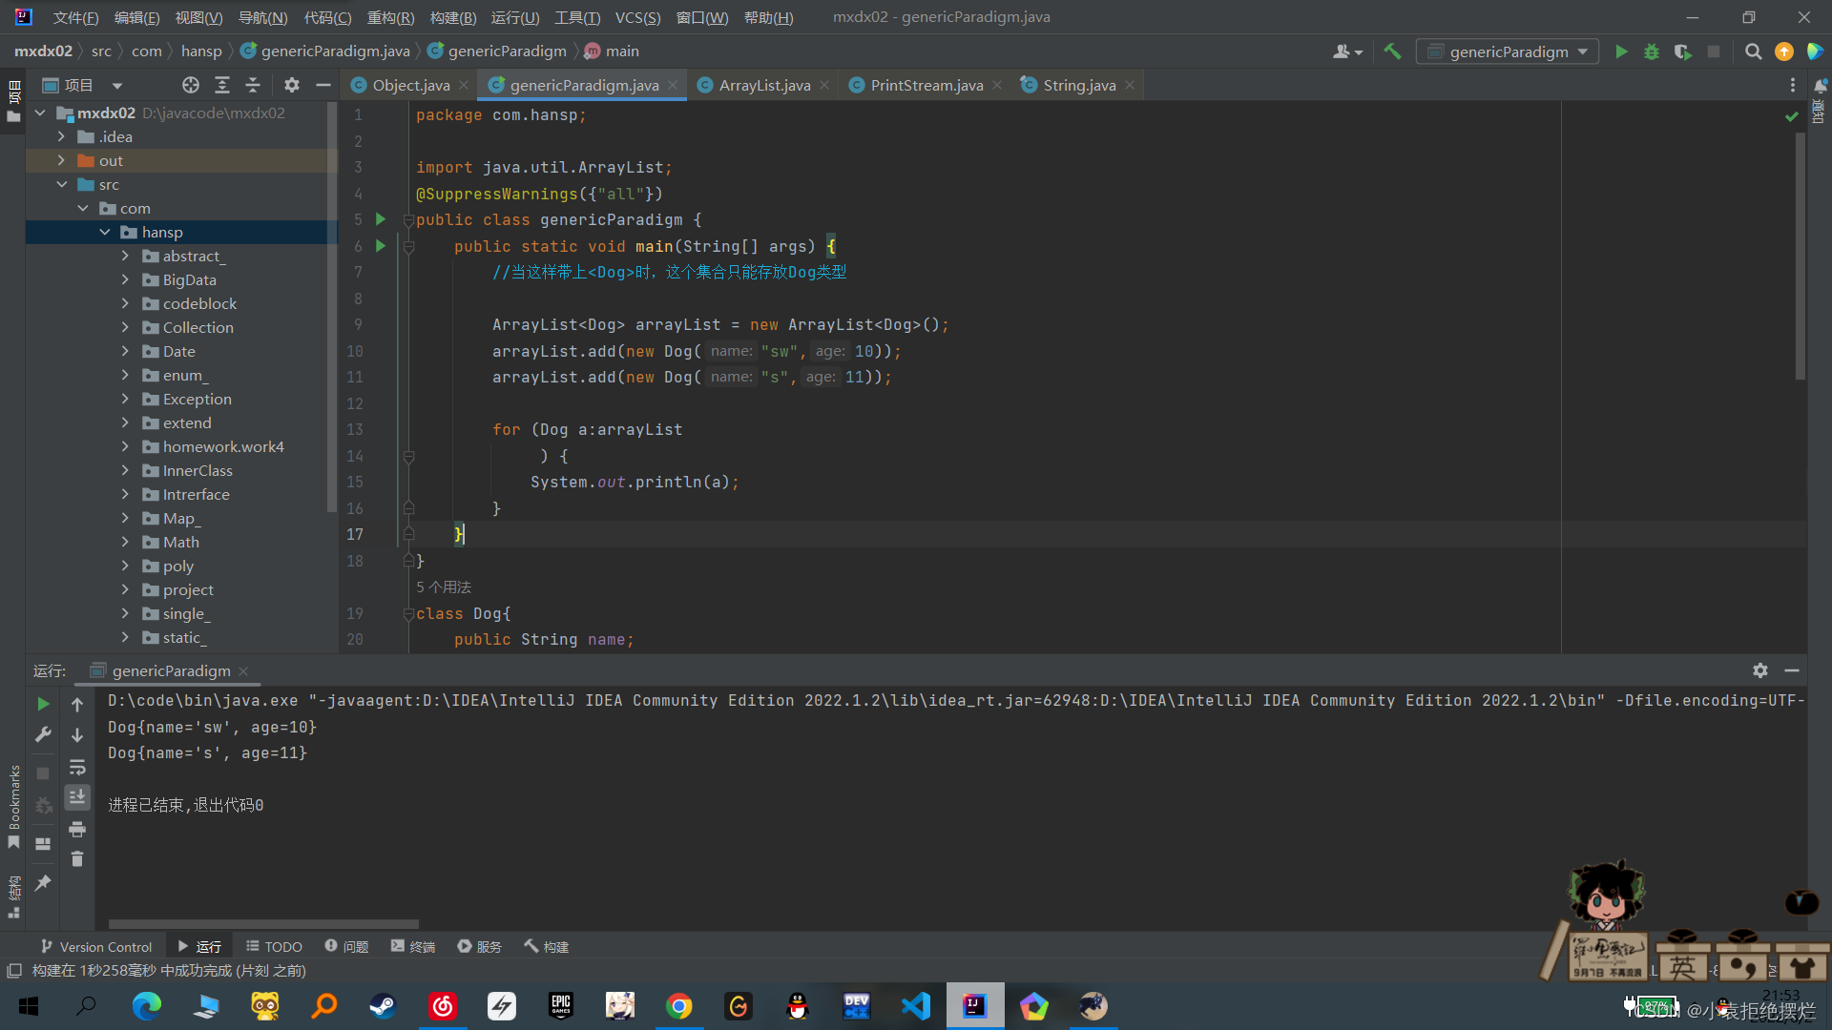Open the VCS(S) menu
This screenshot has height=1030, width=1832.
pyautogui.click(x=637, y=17)
